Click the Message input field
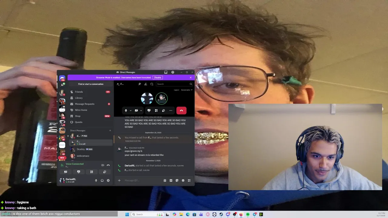Screen dimensions: 388x218 [142, 180]
